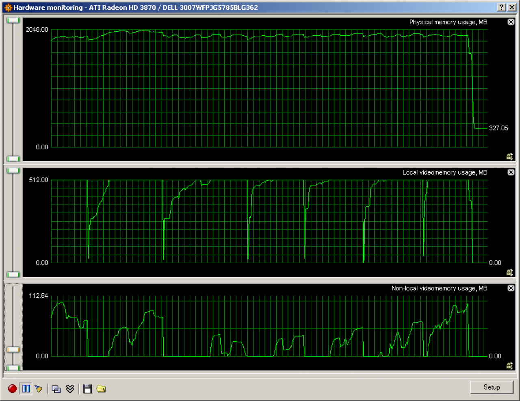This screenshot has height=401, width=520.
Task: Clear history with the broom icon
Action: click(x=39, y=389)
